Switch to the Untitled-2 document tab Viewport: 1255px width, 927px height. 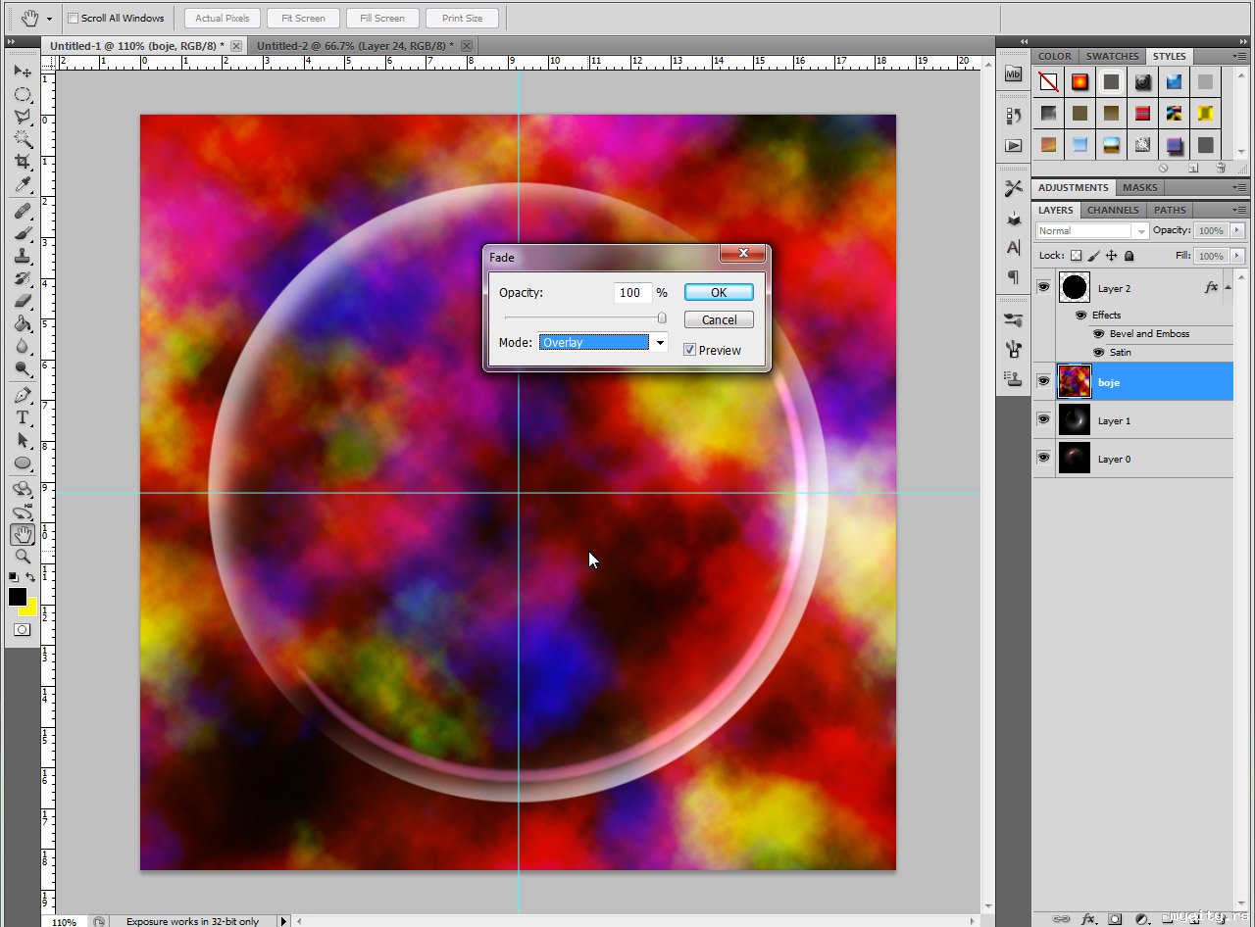355,46
